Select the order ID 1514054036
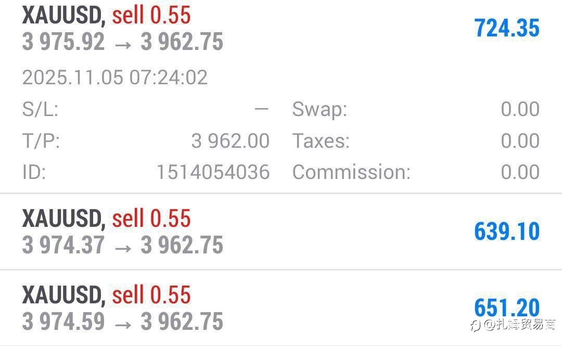Image resolution: width=562 pixels, height=346 pixels. coord(213,172)
